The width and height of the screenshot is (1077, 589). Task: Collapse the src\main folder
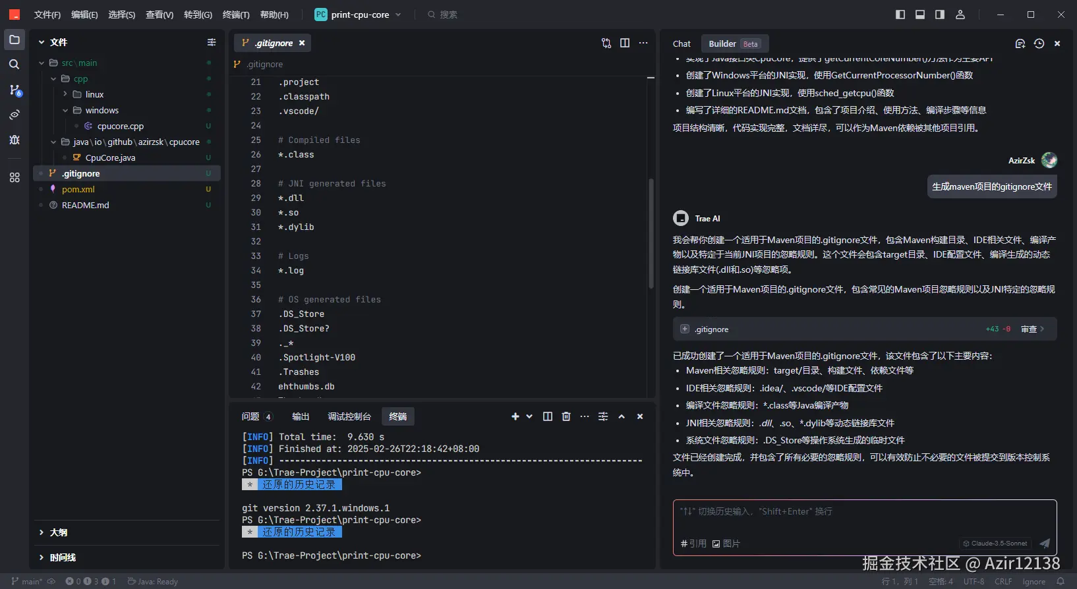tap(42, 63)
